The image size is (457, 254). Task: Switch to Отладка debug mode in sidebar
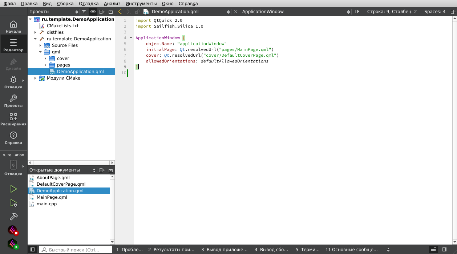13,82
